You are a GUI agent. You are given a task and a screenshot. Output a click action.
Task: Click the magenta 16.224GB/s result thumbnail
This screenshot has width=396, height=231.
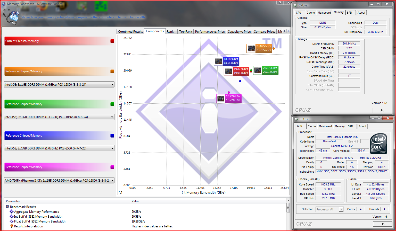[221, 98]
